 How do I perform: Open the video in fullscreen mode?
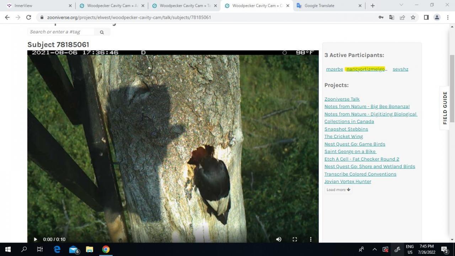295,239
